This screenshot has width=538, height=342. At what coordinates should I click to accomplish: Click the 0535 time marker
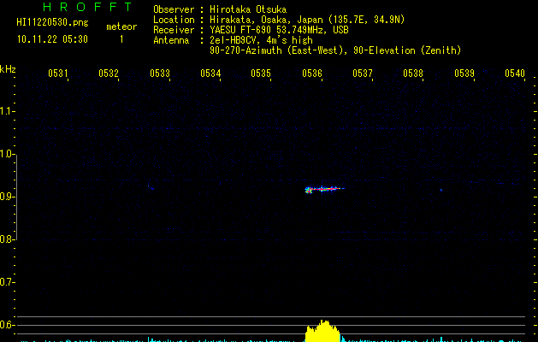pyautogui.click(x=261, y=73)
